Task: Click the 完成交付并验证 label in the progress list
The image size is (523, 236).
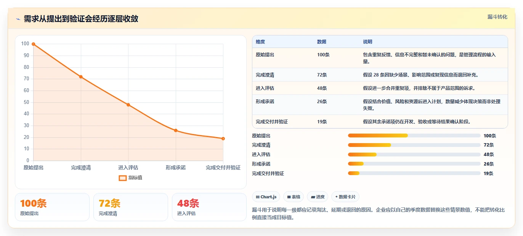Action: (x=268, y=174)
